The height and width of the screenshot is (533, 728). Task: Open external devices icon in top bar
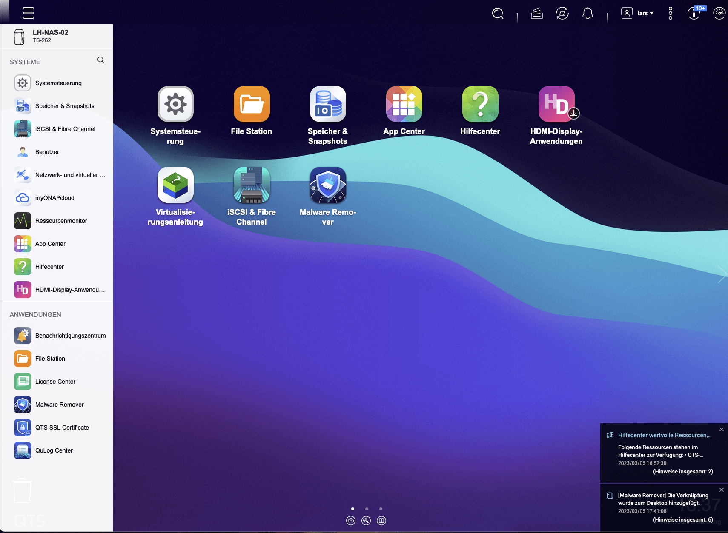(x=562, y=13)
